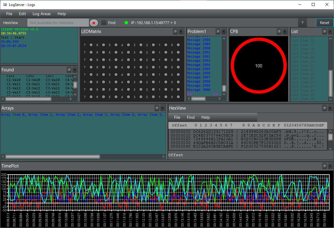Click the search input field next to HexView

tap(58, 23)
